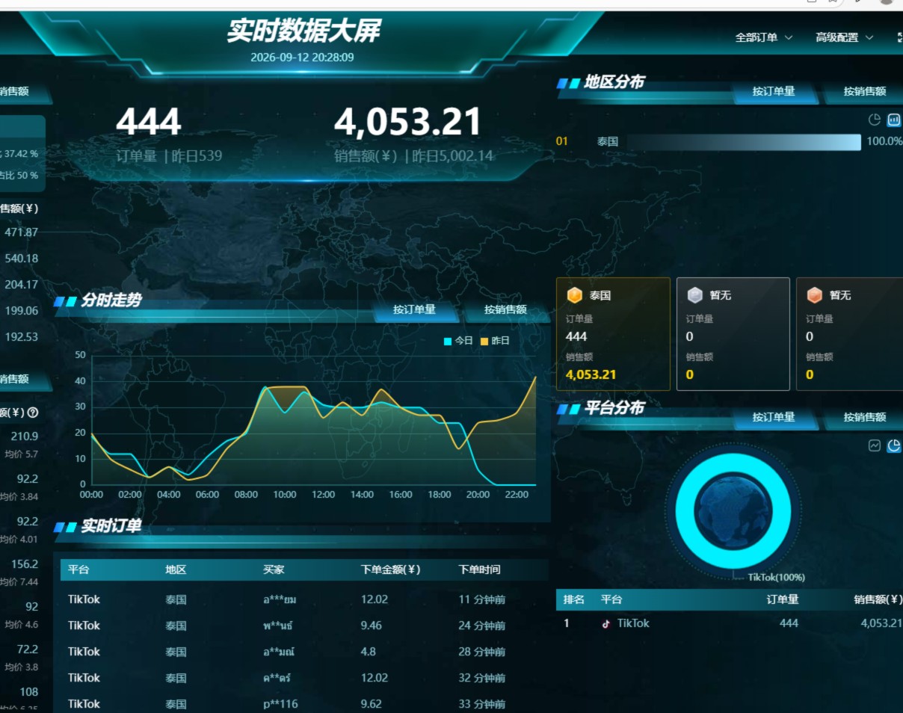
Task: Click the 泰国 100% region progress bar
Action: (744, 141)
